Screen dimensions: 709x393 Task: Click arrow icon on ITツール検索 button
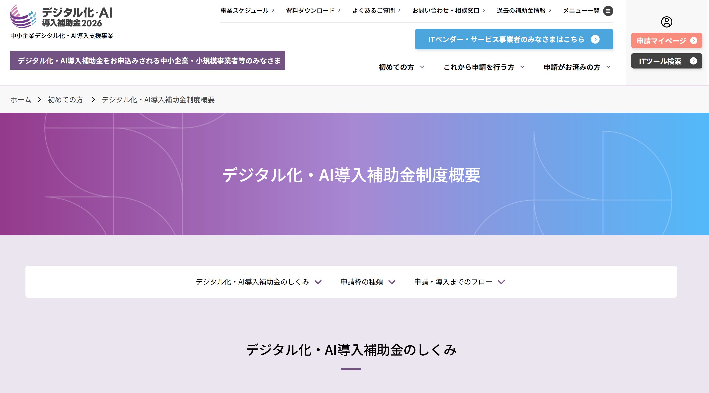pos(693,61)
